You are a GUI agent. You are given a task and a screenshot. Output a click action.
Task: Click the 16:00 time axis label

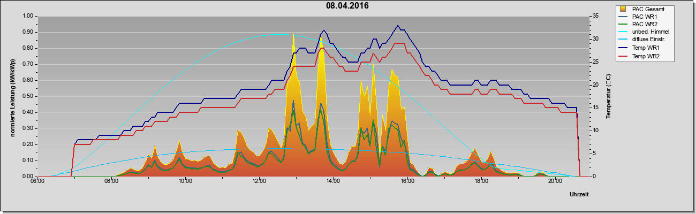(407, 181)
